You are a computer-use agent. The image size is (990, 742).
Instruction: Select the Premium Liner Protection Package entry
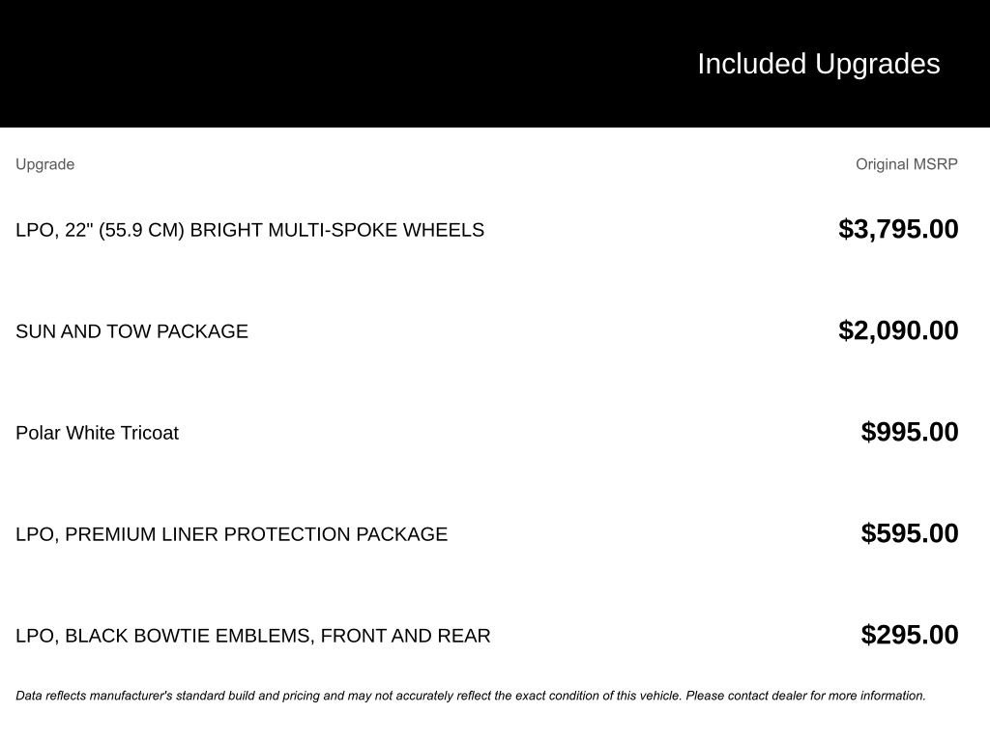(232, 534)
